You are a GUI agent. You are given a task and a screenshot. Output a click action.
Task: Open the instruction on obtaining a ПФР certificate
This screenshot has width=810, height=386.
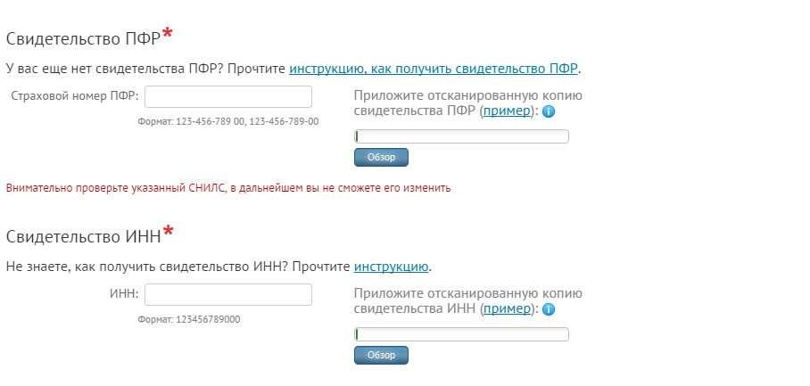[434, 69]
